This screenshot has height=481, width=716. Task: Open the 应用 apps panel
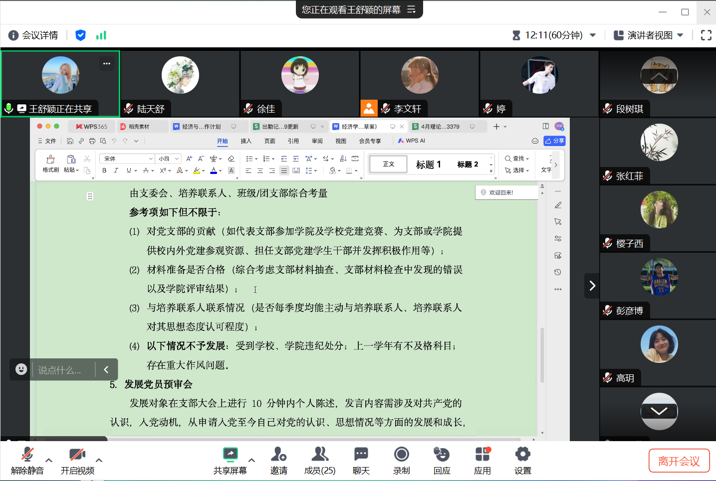[482, 460]
